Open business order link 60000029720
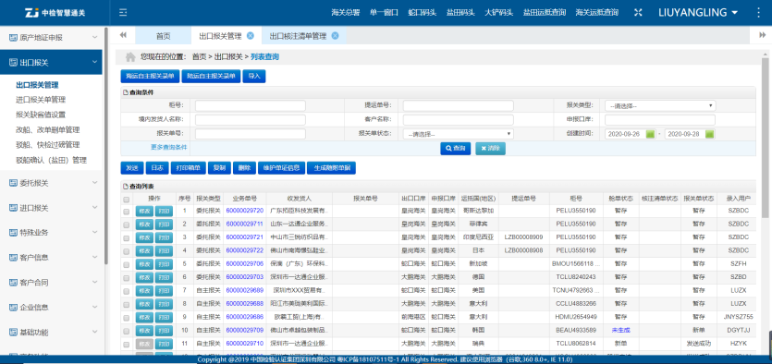This screenshot has width=772, height=364. 245,211
